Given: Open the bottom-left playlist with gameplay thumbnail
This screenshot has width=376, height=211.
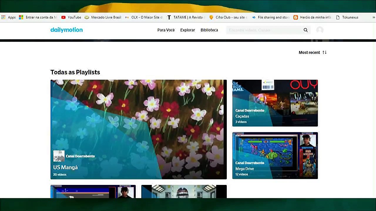Looking at the screenshot, I should 93,191.
